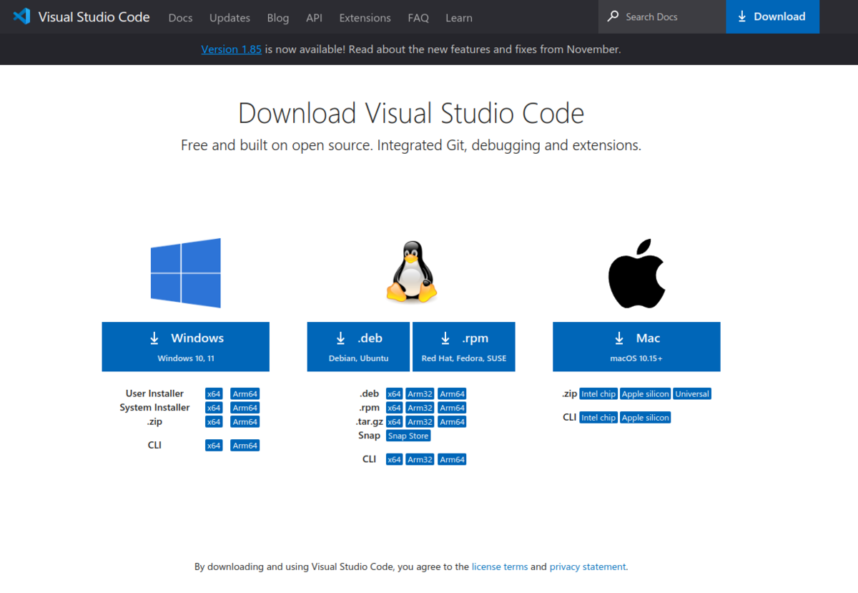Go to the Blog page
Viewport: 858px width, 593px height.
pos(278,18)
